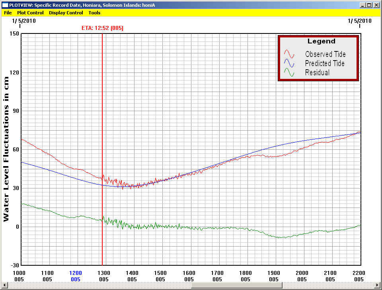Viewport: 382px width, 290px height.
Task: Click the 1600 005 time axis label
Action: [189, 276]
